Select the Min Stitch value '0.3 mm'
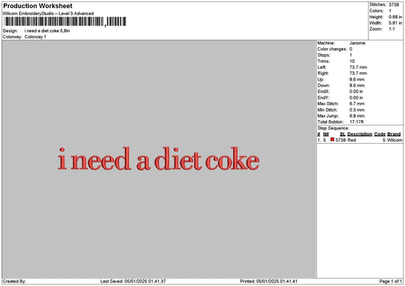 (357, 110)
